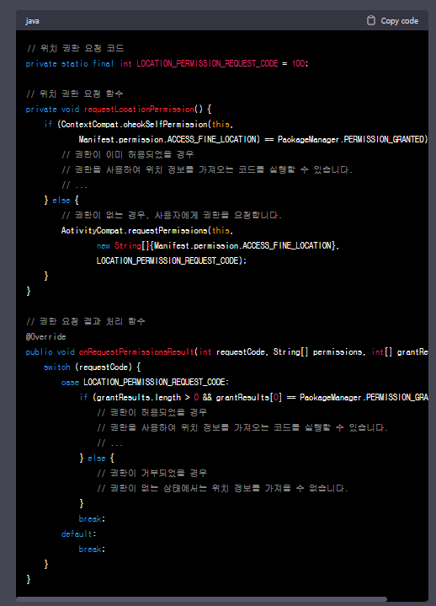Click the "default:" label
The width and height of the screenshot is (436, 606).
(x=79, y=534)
